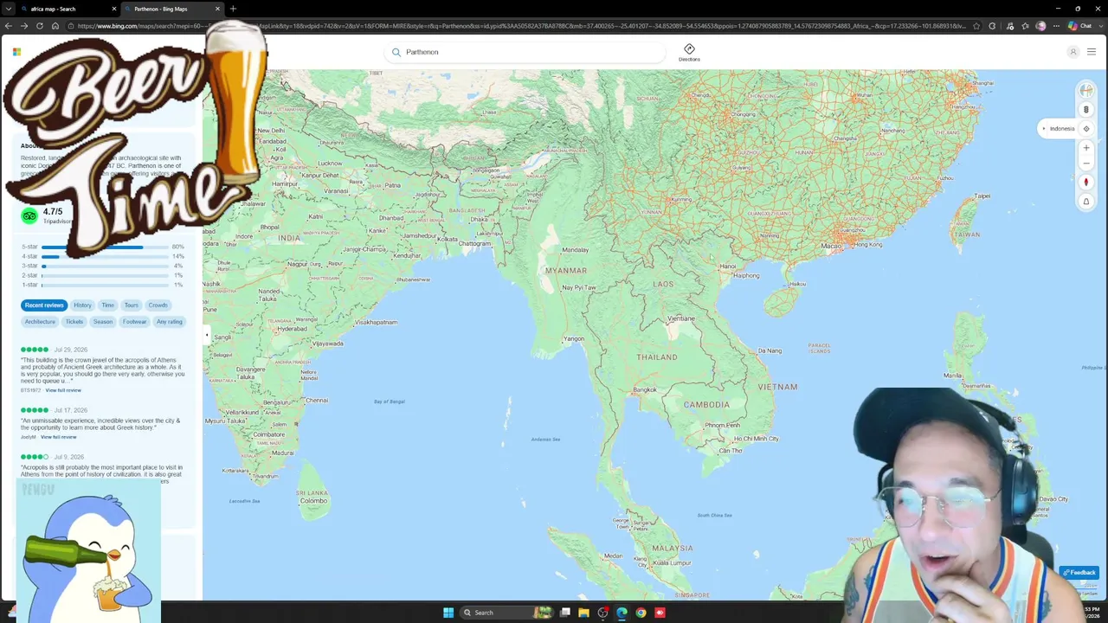Click the Taipei city label
This screenshot has height=623, width=1108.
pyautogui.click(x=982, y=196)
